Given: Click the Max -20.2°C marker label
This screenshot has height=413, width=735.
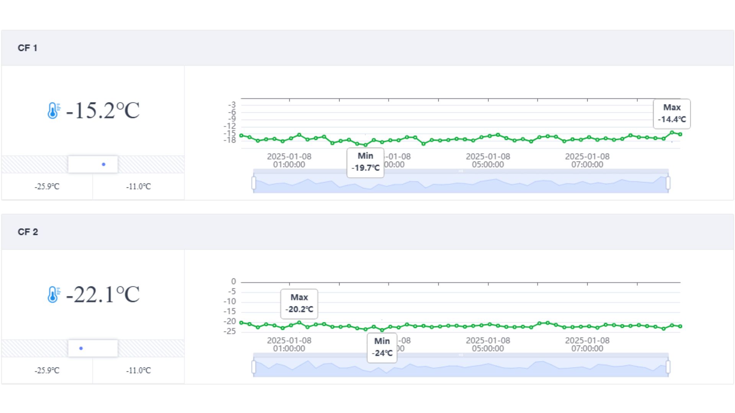Looking at the screenshot, I should coord(299,303).
